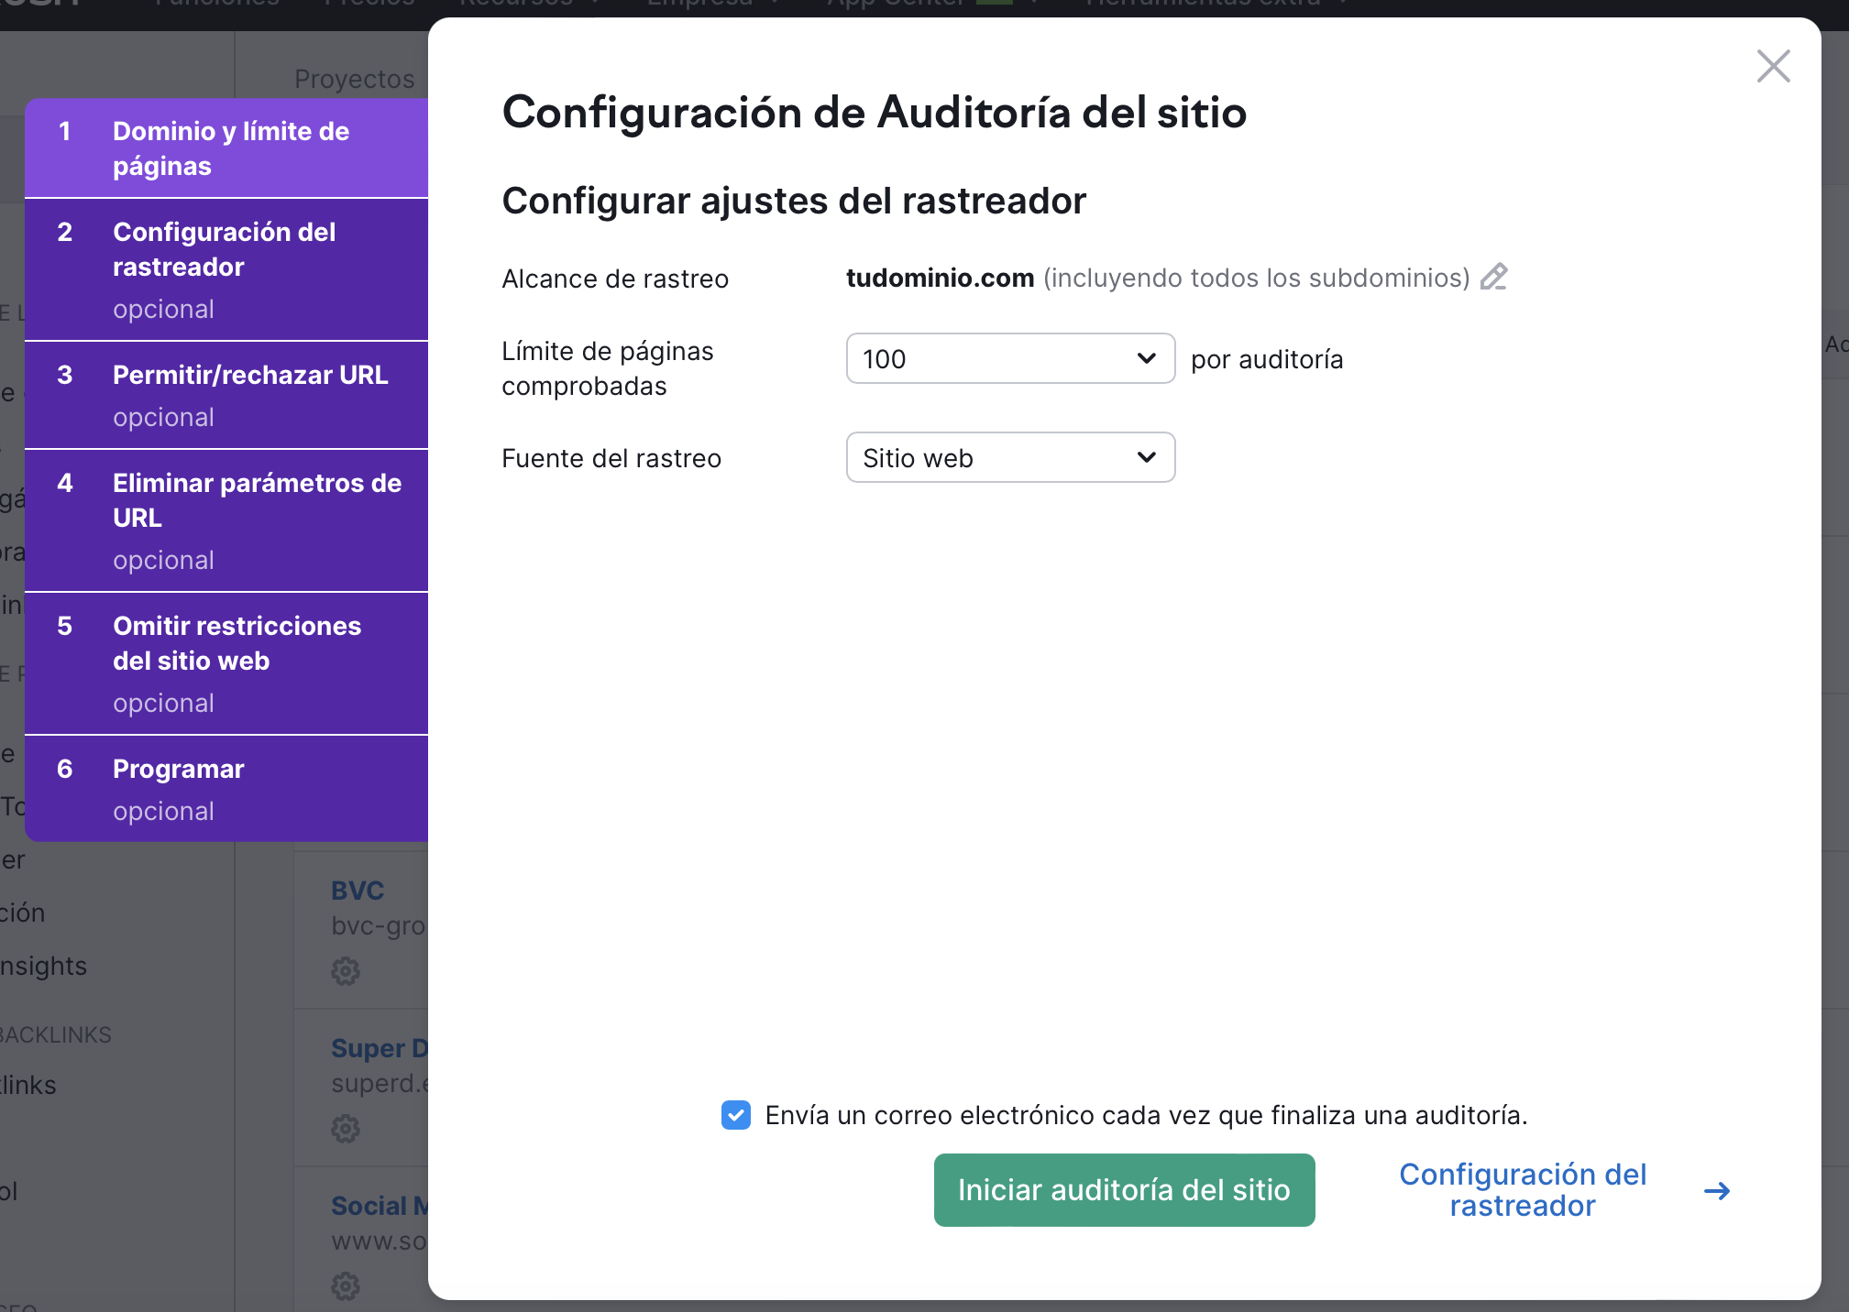Open the settings gear under BVC project
This screenshot has height=1312, width=1849.
[346, 972]
